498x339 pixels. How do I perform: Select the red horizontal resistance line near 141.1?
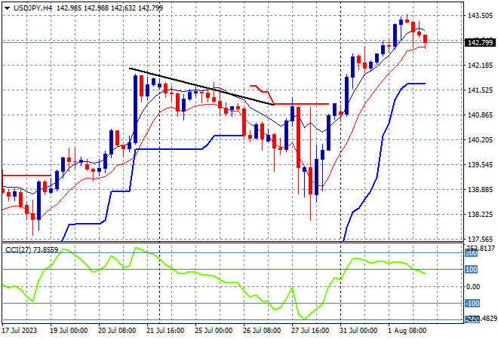301,104
